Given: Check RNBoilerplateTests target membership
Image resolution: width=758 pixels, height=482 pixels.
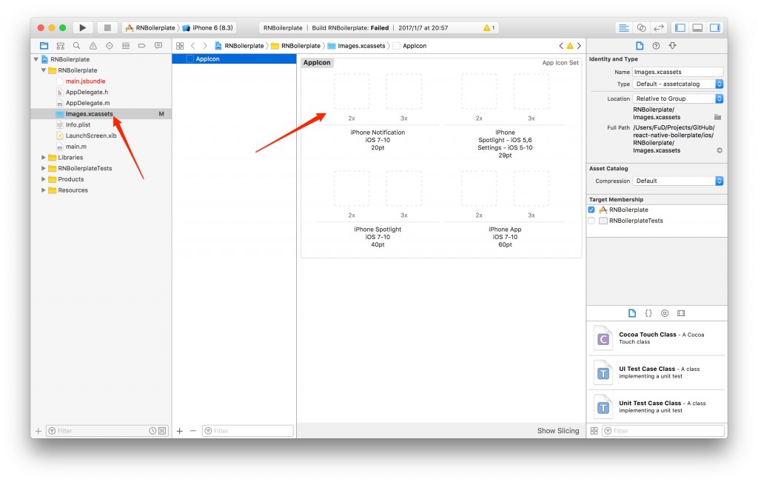Looking at the screenshot, I should point(591,221).
